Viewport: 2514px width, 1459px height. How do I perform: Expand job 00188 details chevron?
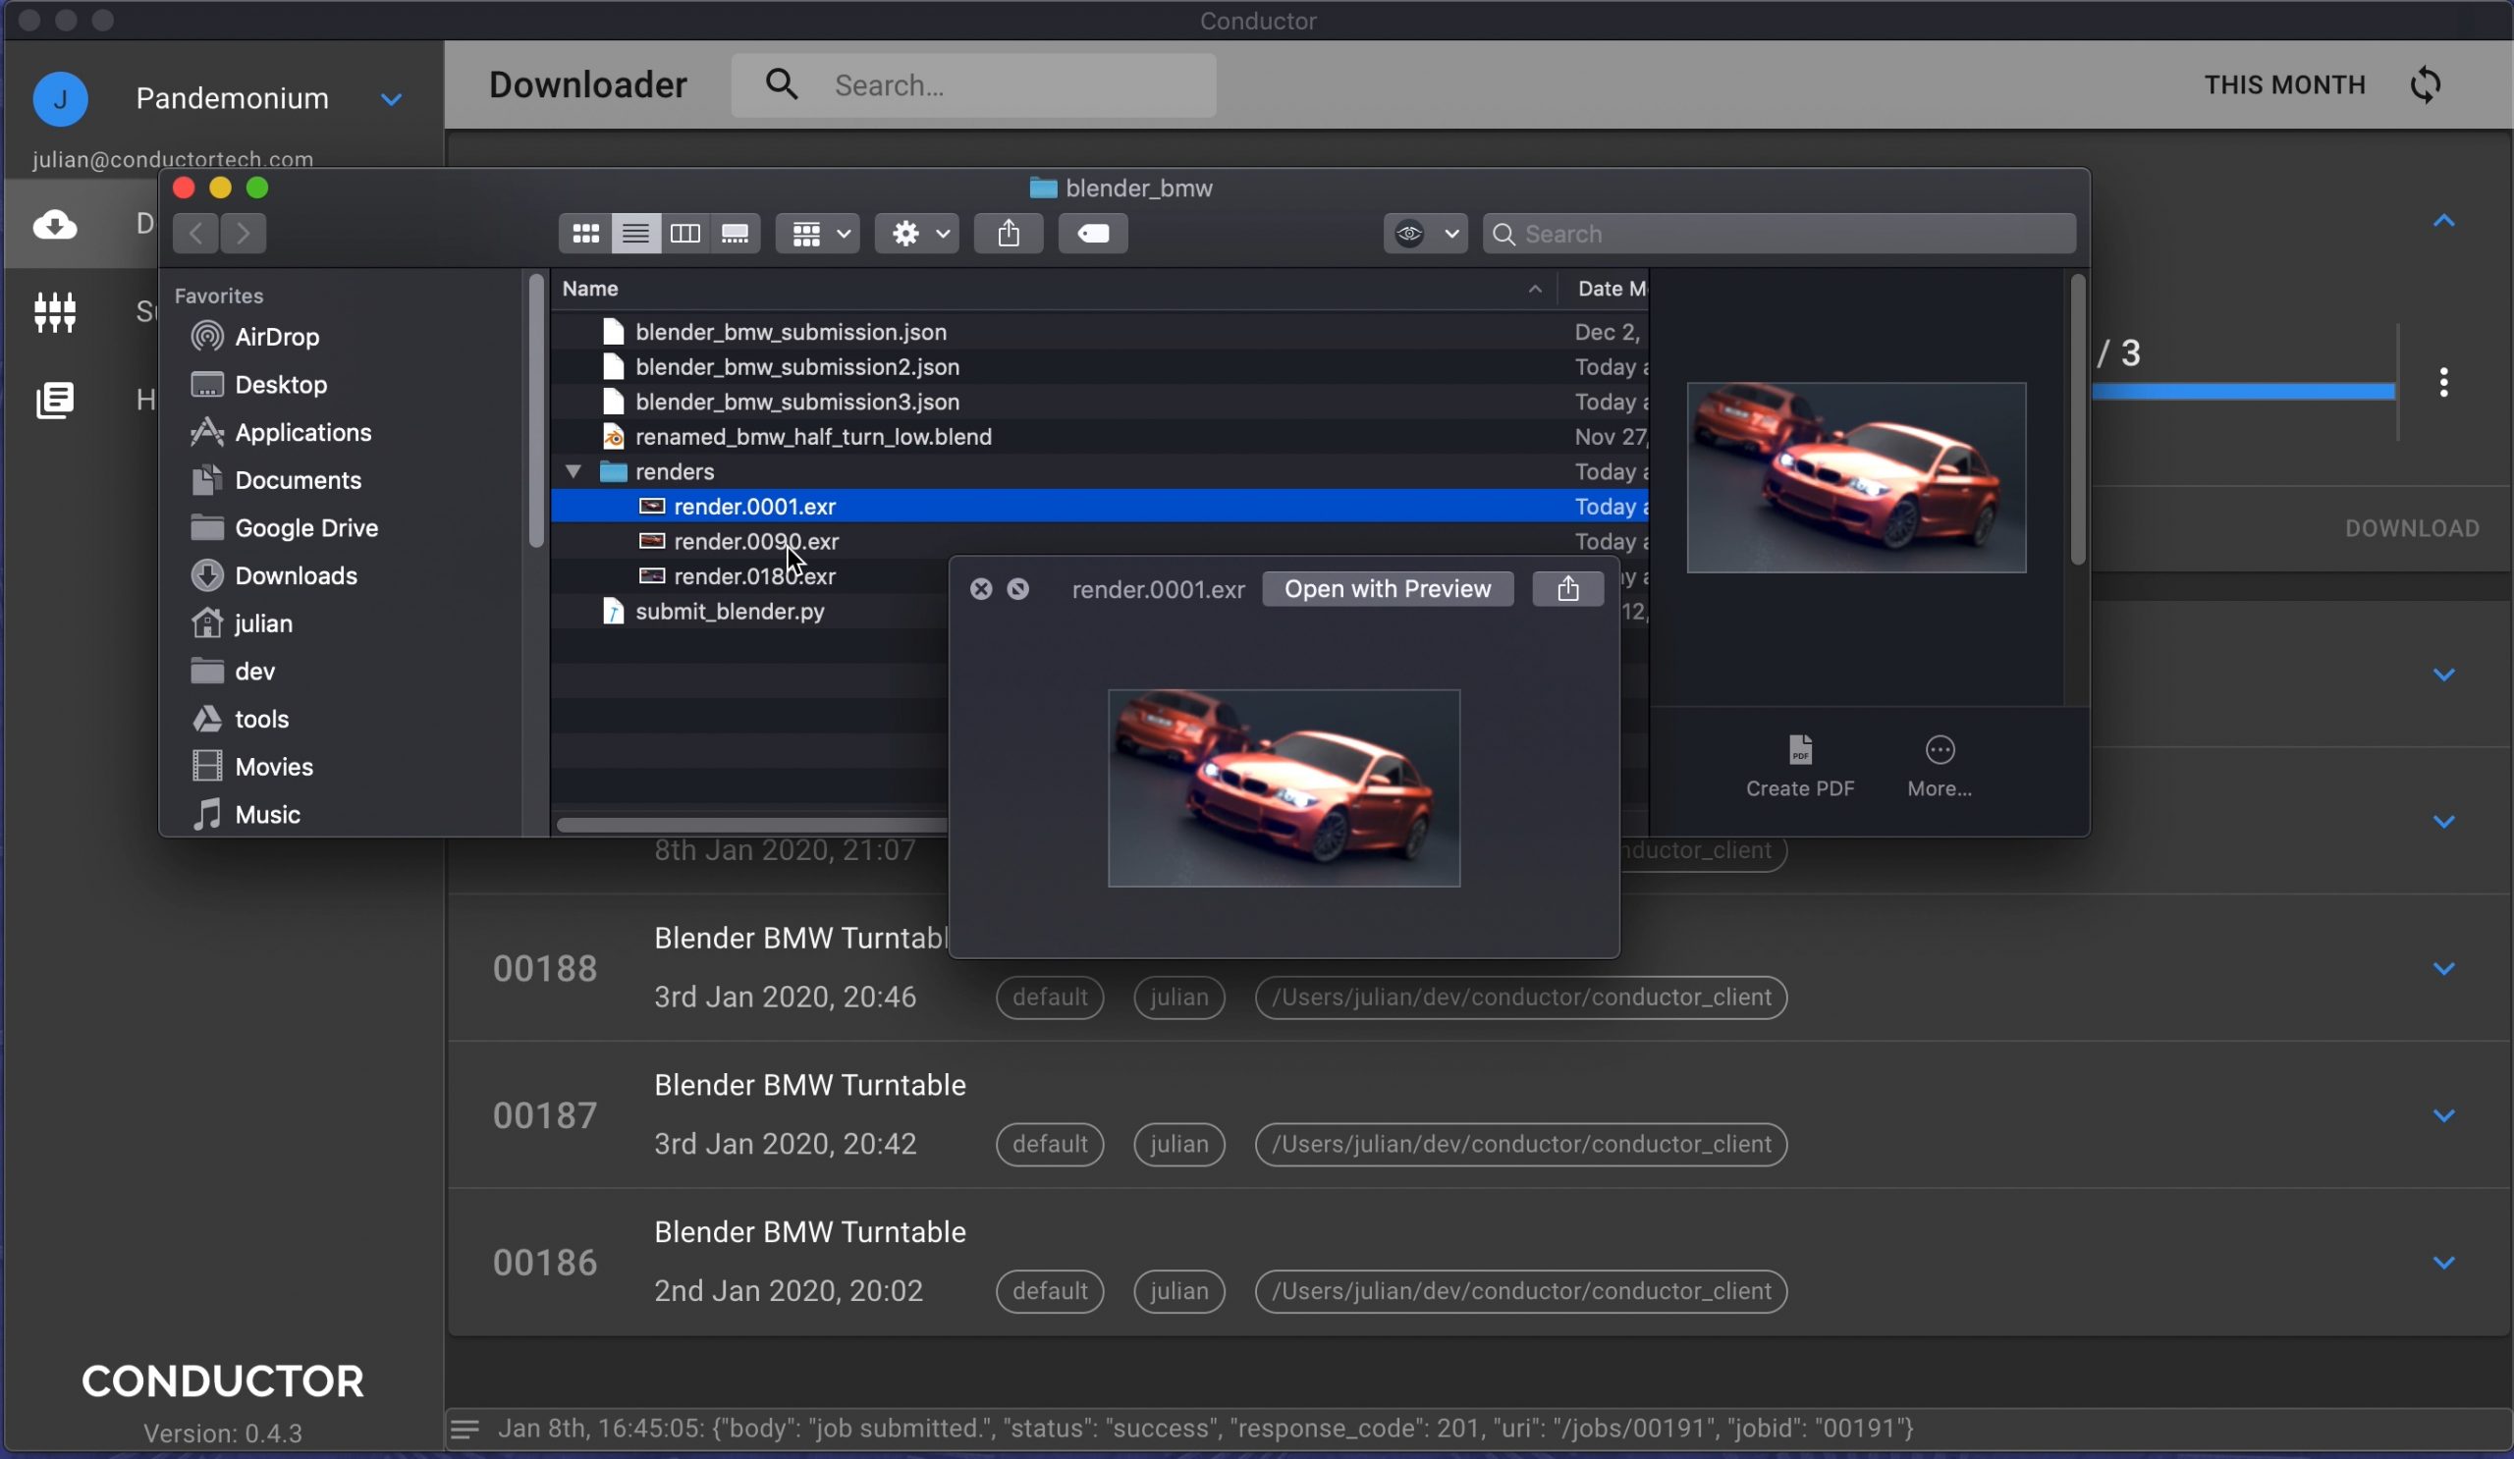pyautogui.click(x=2443, y=968)
